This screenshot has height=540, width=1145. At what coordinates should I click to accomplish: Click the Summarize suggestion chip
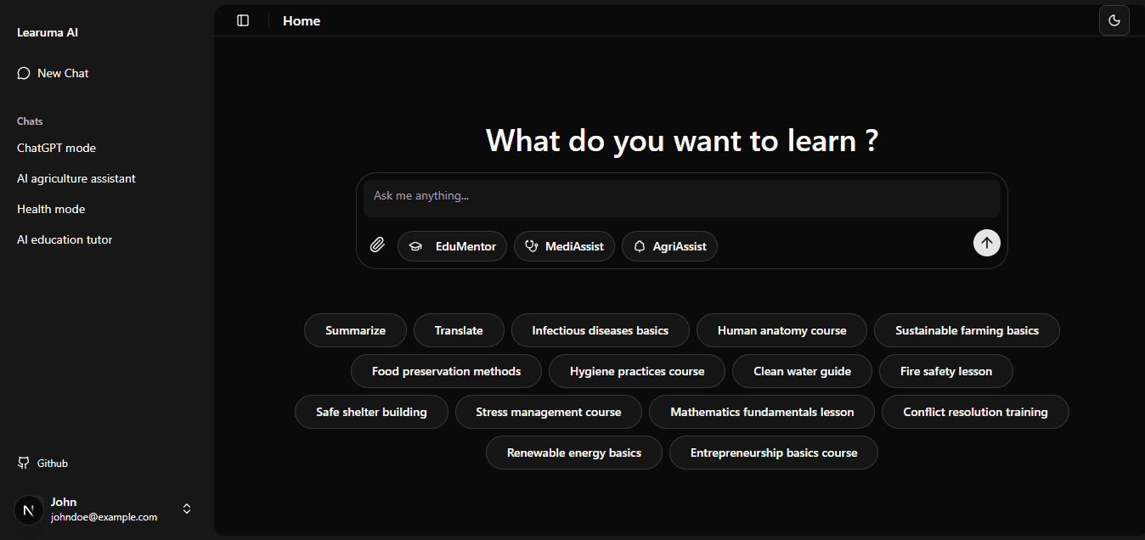pyautogui.click(x=355, y=330)
